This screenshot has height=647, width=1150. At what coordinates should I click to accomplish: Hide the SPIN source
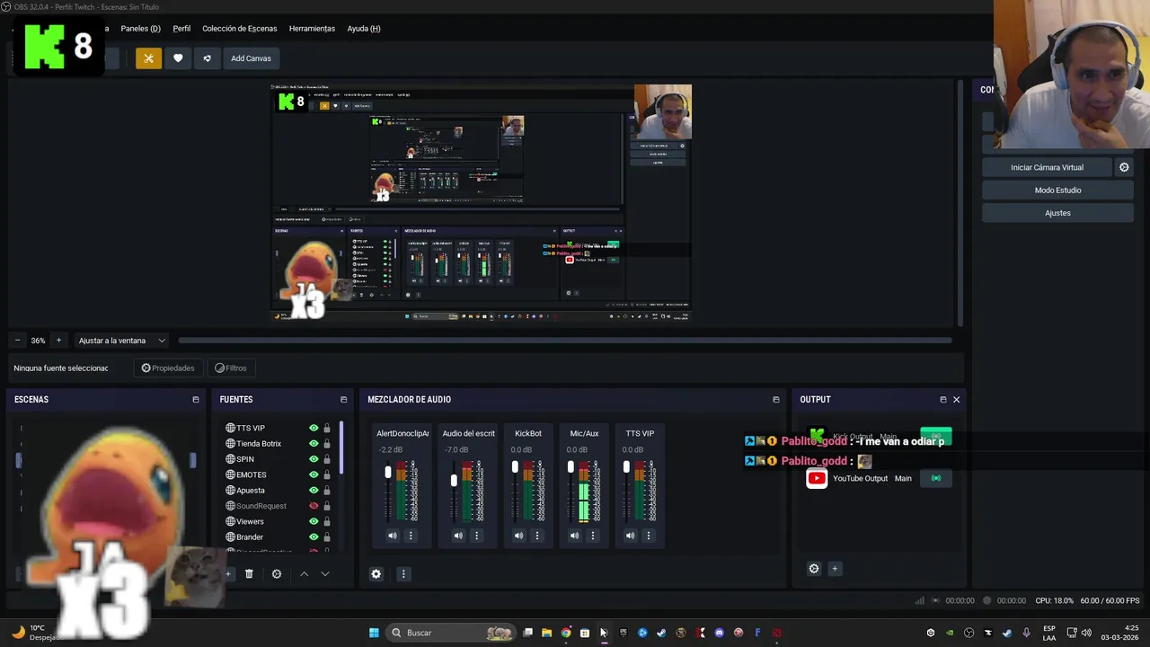[314, 459]
